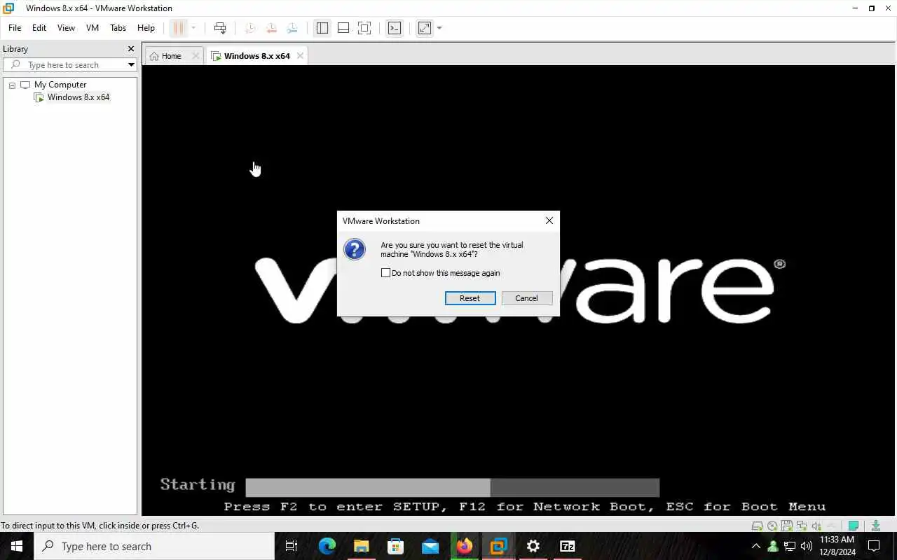Open the Help menu

click(x=146, y=28)
